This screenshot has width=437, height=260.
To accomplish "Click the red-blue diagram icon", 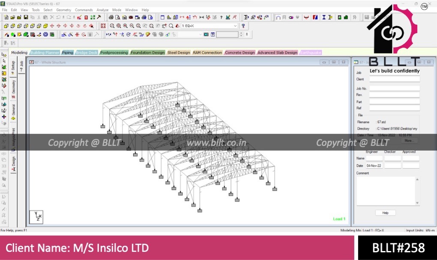I will [315, 17].
